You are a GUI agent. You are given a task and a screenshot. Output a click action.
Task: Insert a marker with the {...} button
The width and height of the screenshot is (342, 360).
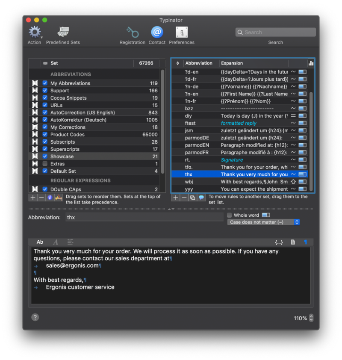(279, 242)
